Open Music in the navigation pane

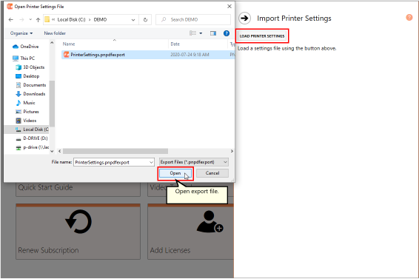click(x=25, y=103)
